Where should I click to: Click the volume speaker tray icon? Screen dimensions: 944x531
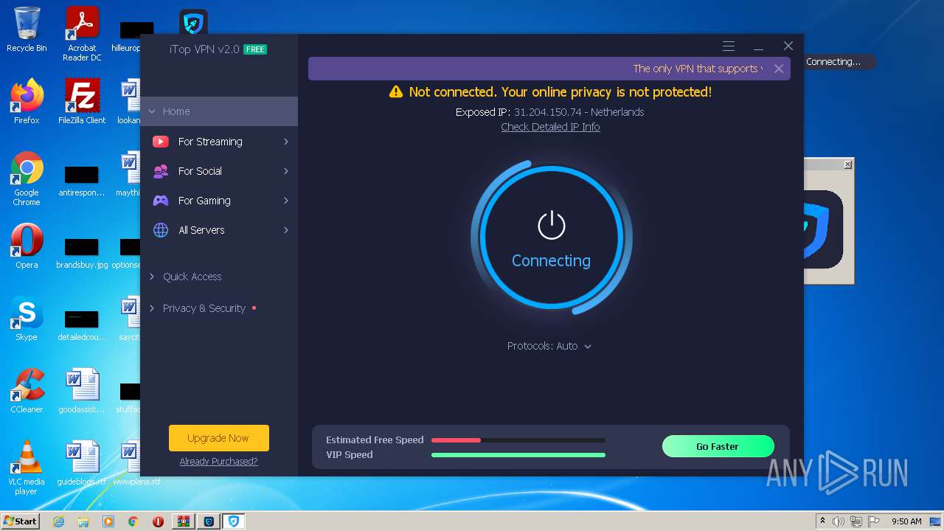(839, 521)
